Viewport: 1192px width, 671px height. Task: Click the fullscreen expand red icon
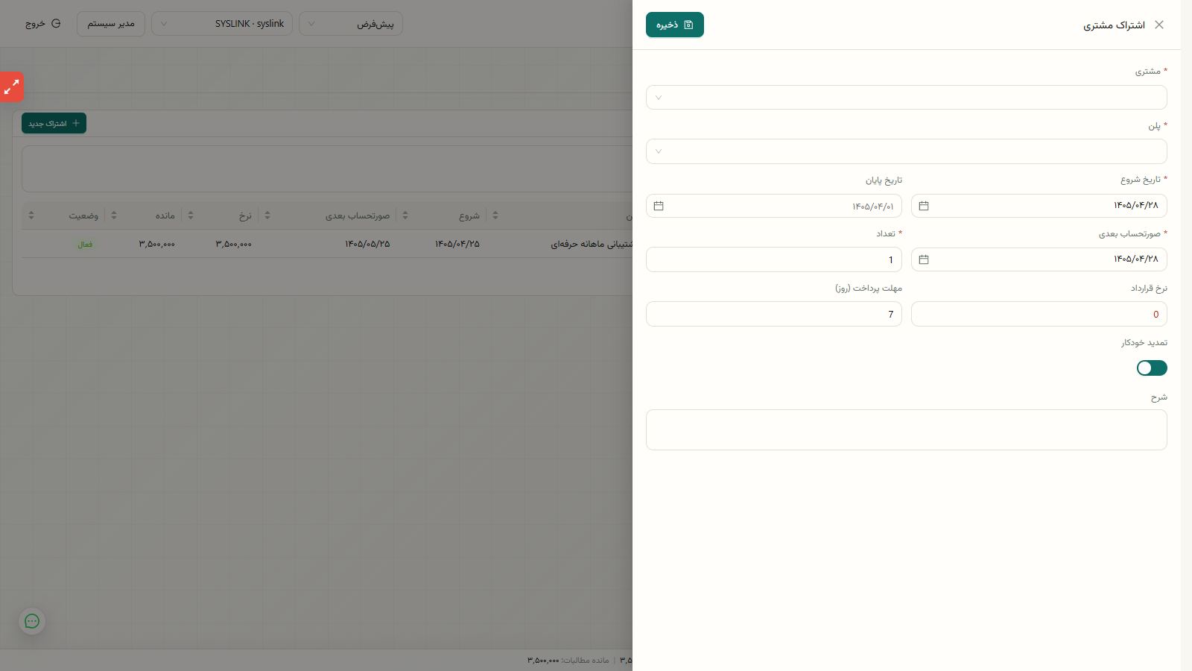[x=11, y=87]
